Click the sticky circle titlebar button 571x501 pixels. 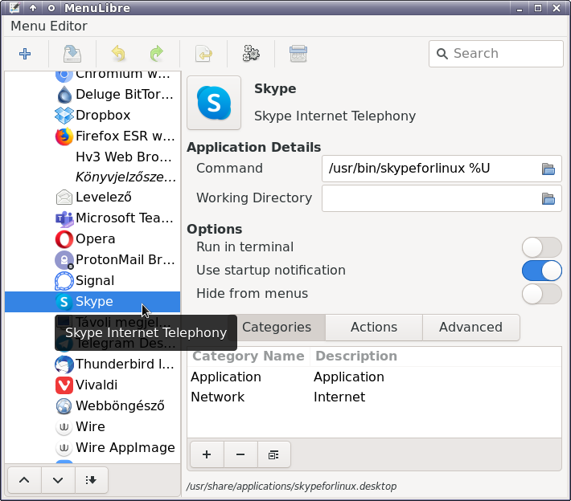51,8
